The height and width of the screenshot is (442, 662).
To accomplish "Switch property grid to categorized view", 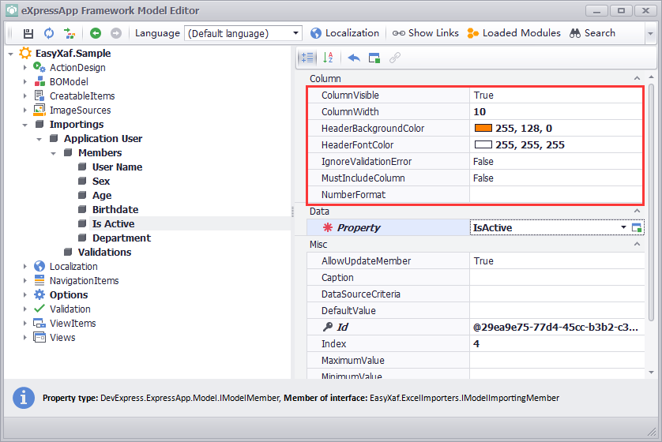I will [307, 58].
